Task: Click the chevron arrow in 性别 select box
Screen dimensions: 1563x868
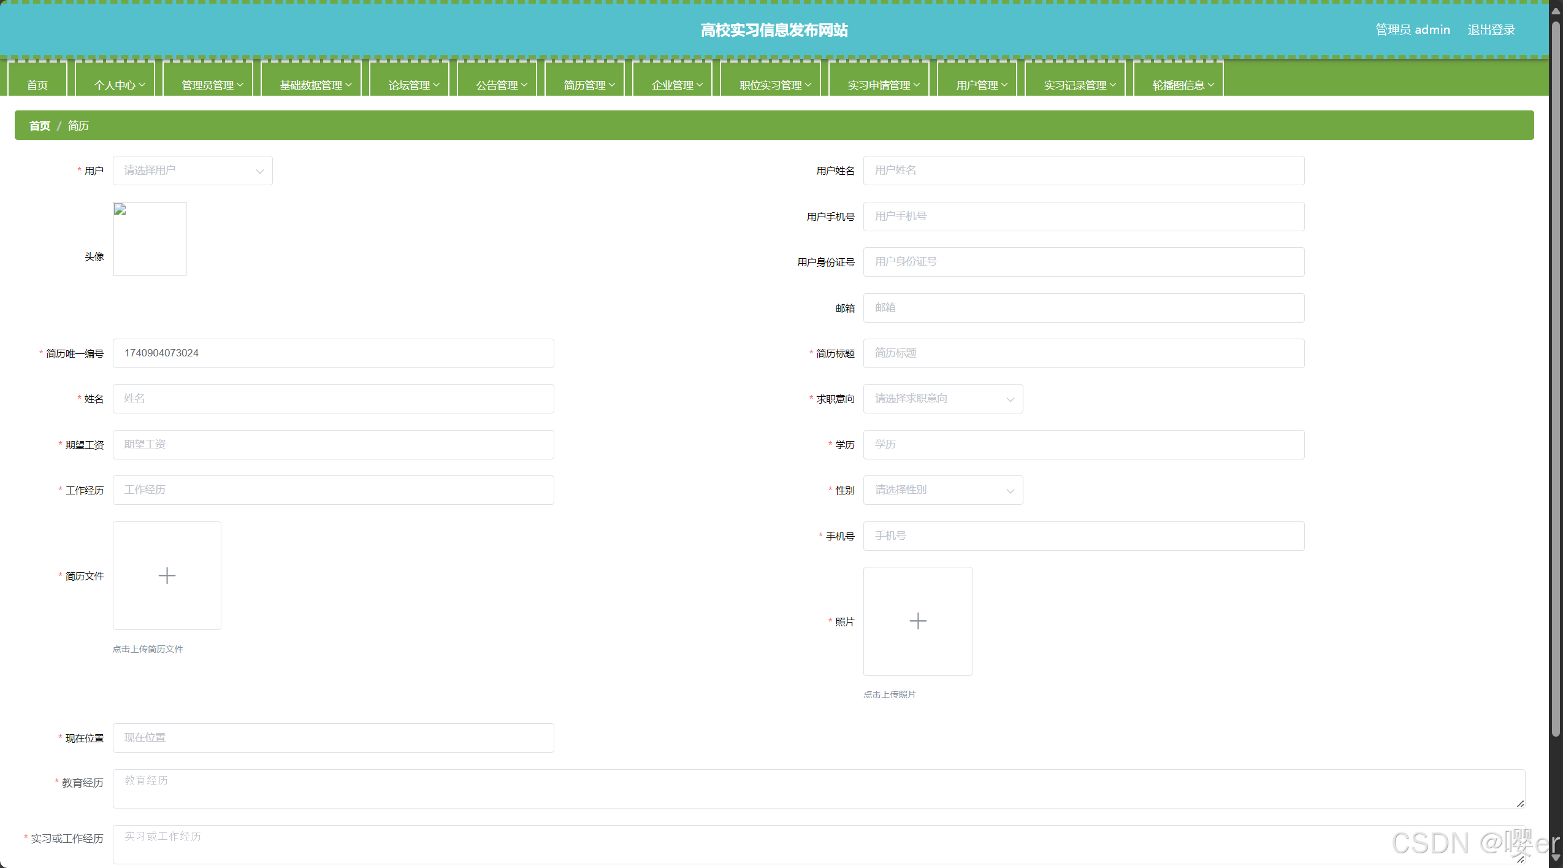Action: tap(1010, 491)
